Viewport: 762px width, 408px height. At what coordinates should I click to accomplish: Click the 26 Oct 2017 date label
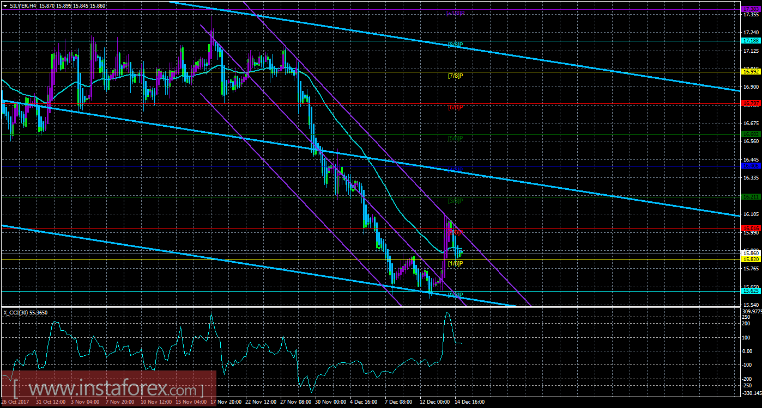point(16,402)
